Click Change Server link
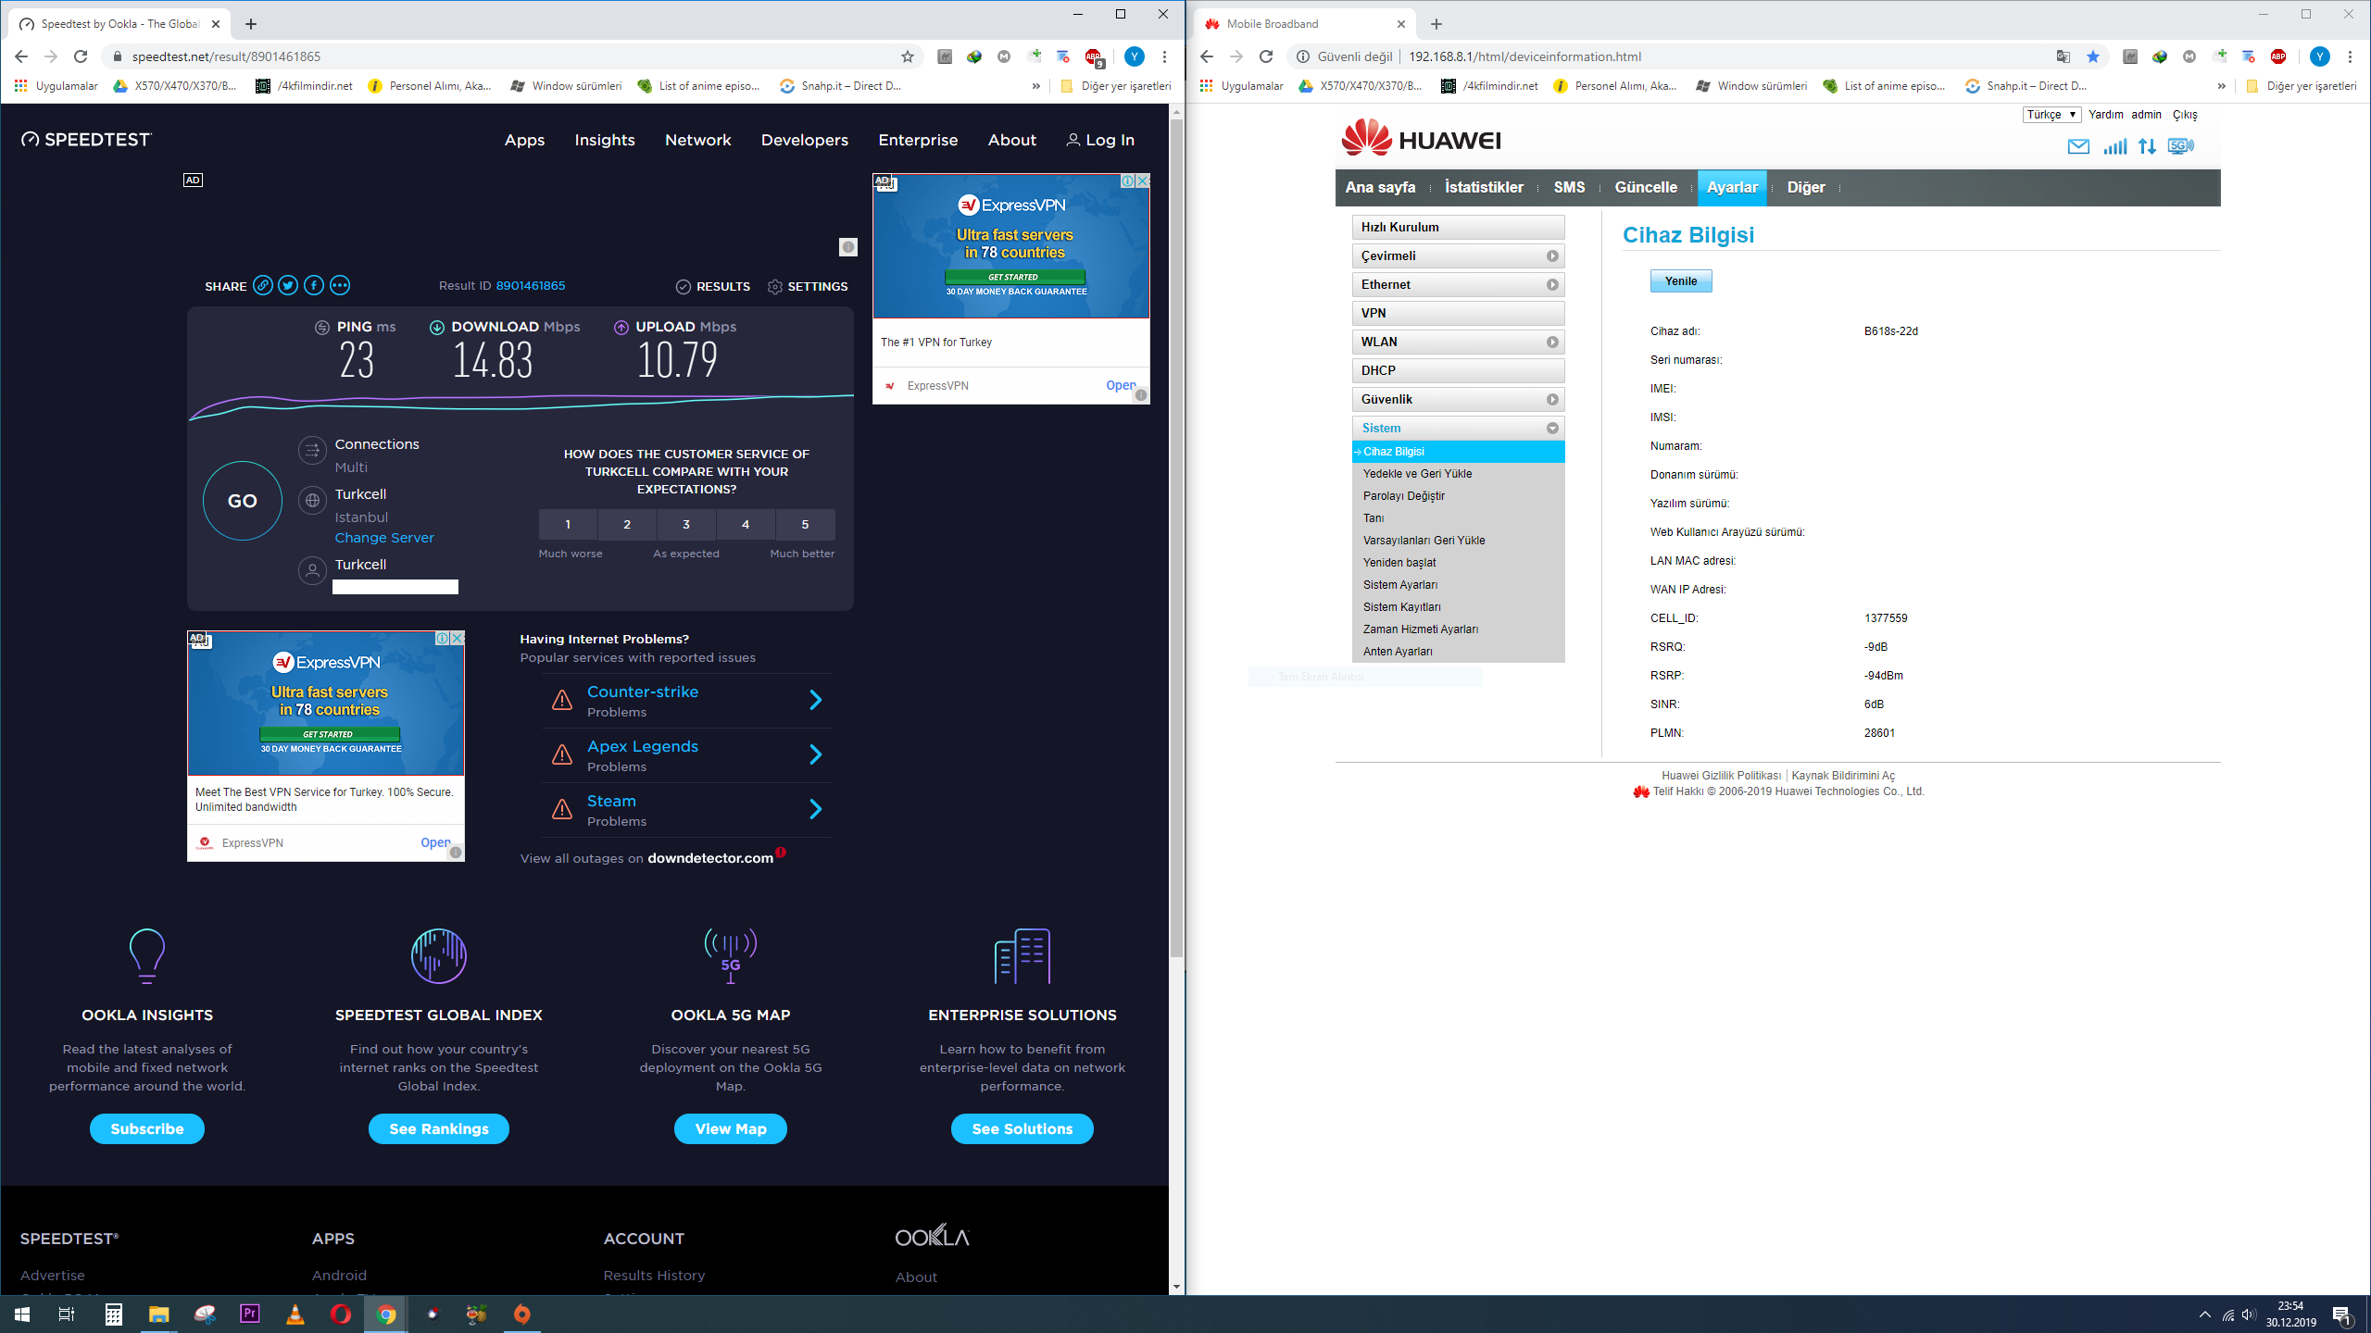 click(x=384, y=538)
